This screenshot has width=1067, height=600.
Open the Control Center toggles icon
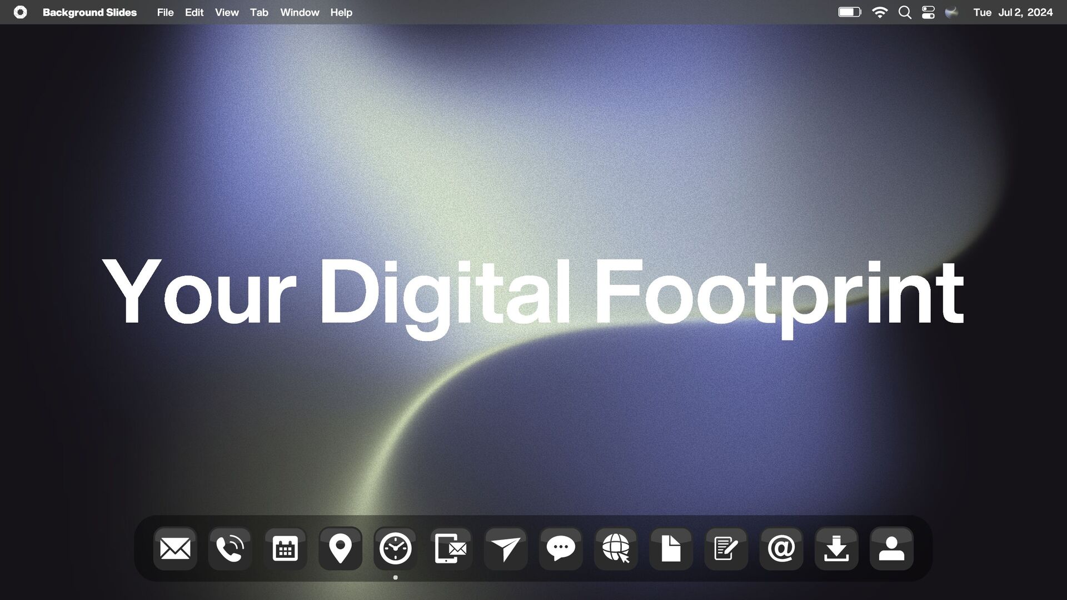click(928, 12)
